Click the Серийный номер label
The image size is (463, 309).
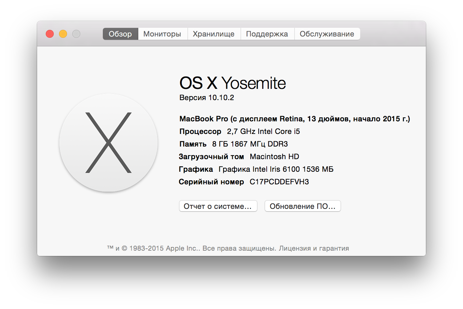(x=211, y=182)
